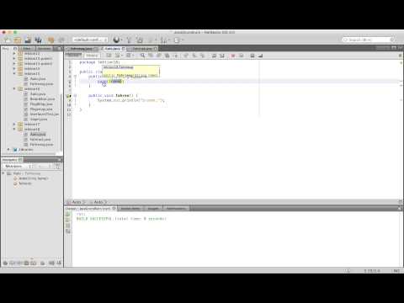The image size is (404, 303).
Task: Click the top Re-run icon in Output panel
Action: pos(68,215)
